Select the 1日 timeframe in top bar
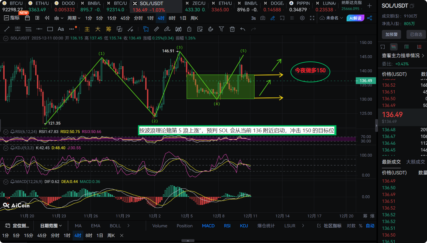Image resolution: width=427 pixels, height=243 pixels. pyautogui.click(x=183, y=18)
